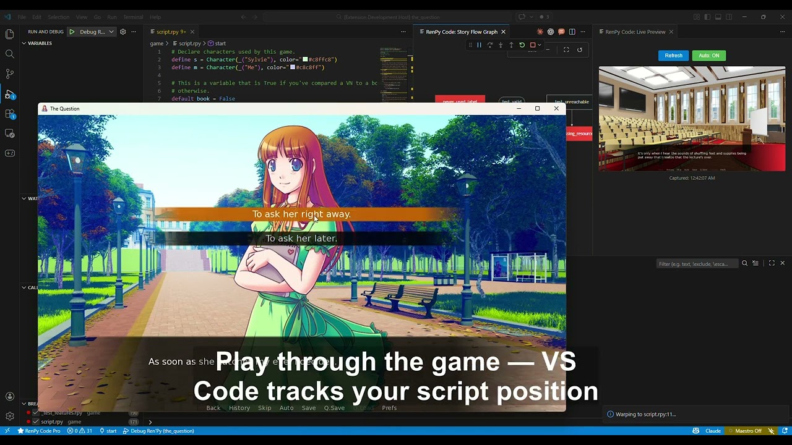
Task: Open the Terminal menu
Action: click(133, 17)
